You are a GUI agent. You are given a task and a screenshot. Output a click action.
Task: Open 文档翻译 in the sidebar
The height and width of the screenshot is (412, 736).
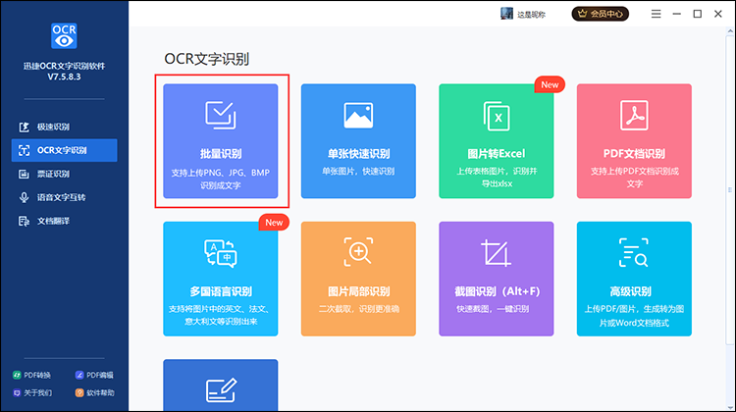click(65, 221)
